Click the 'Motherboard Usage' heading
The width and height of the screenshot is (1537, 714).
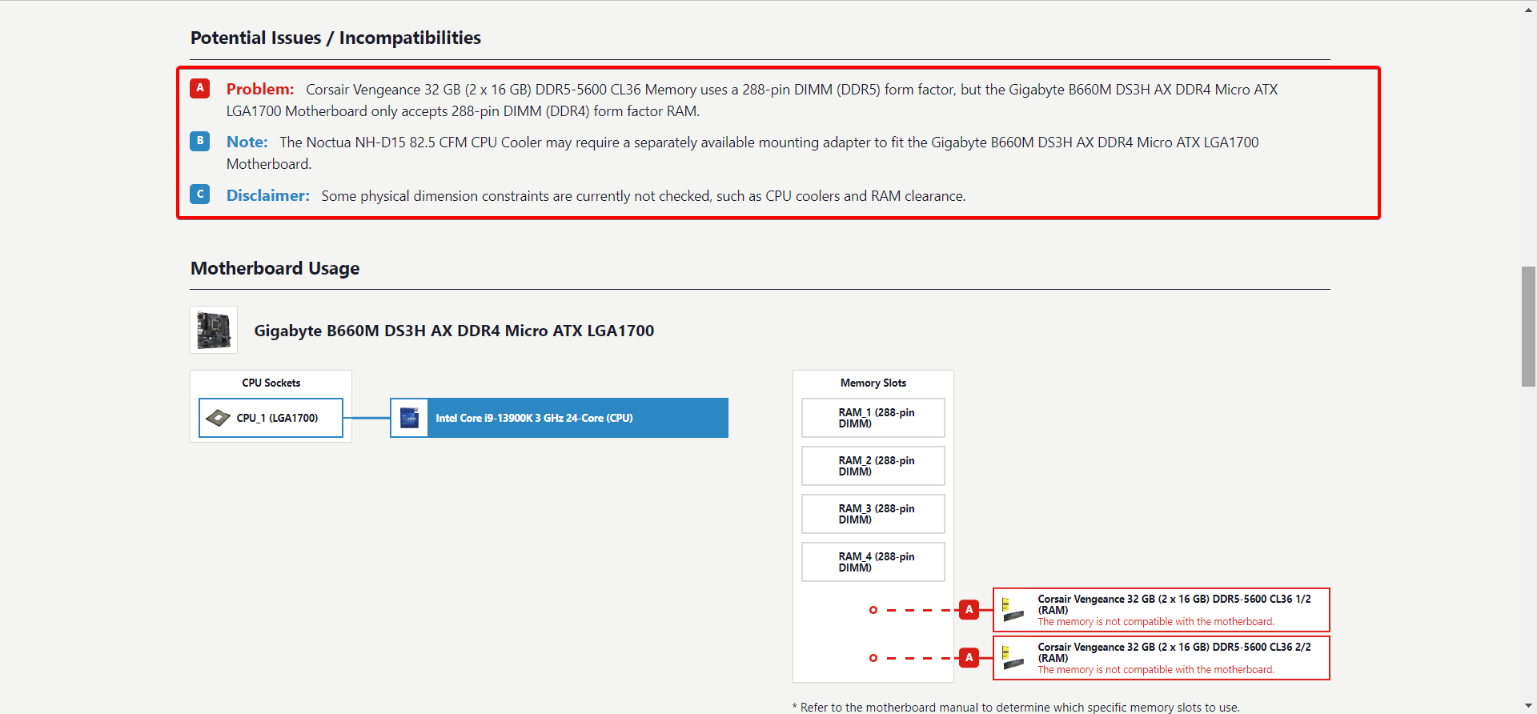click(275, 268)
